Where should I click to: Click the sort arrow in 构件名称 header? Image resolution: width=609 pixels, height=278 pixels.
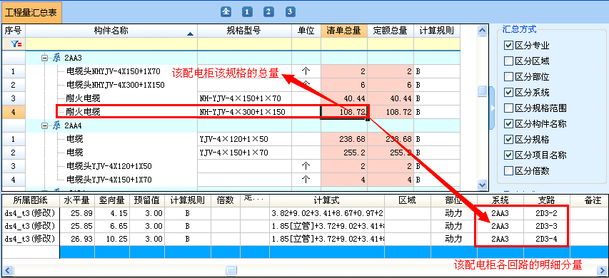coord(190,34)
